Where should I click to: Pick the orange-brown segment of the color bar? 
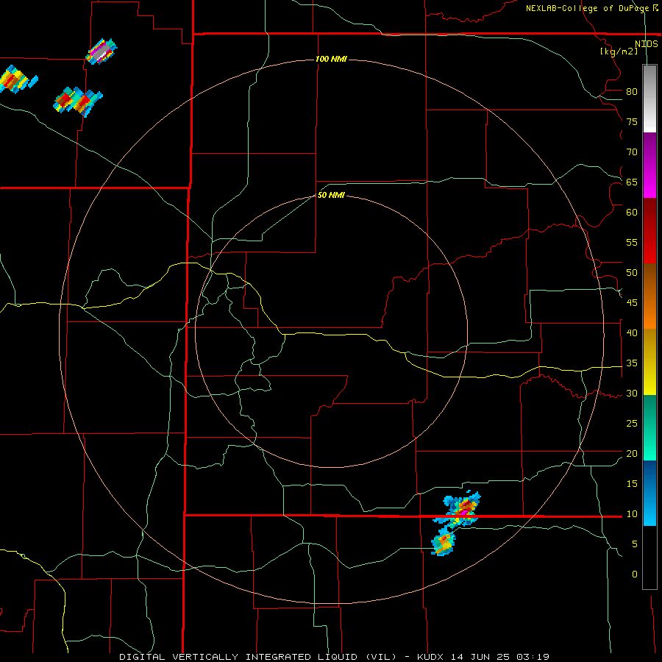(649, 296)
